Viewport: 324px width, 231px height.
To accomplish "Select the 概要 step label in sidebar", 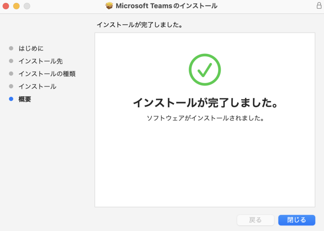I will click(x=25, y=99).
